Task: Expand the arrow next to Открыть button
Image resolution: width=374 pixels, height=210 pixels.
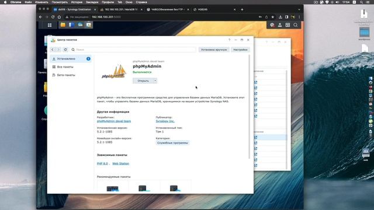Action: (155, 80)
